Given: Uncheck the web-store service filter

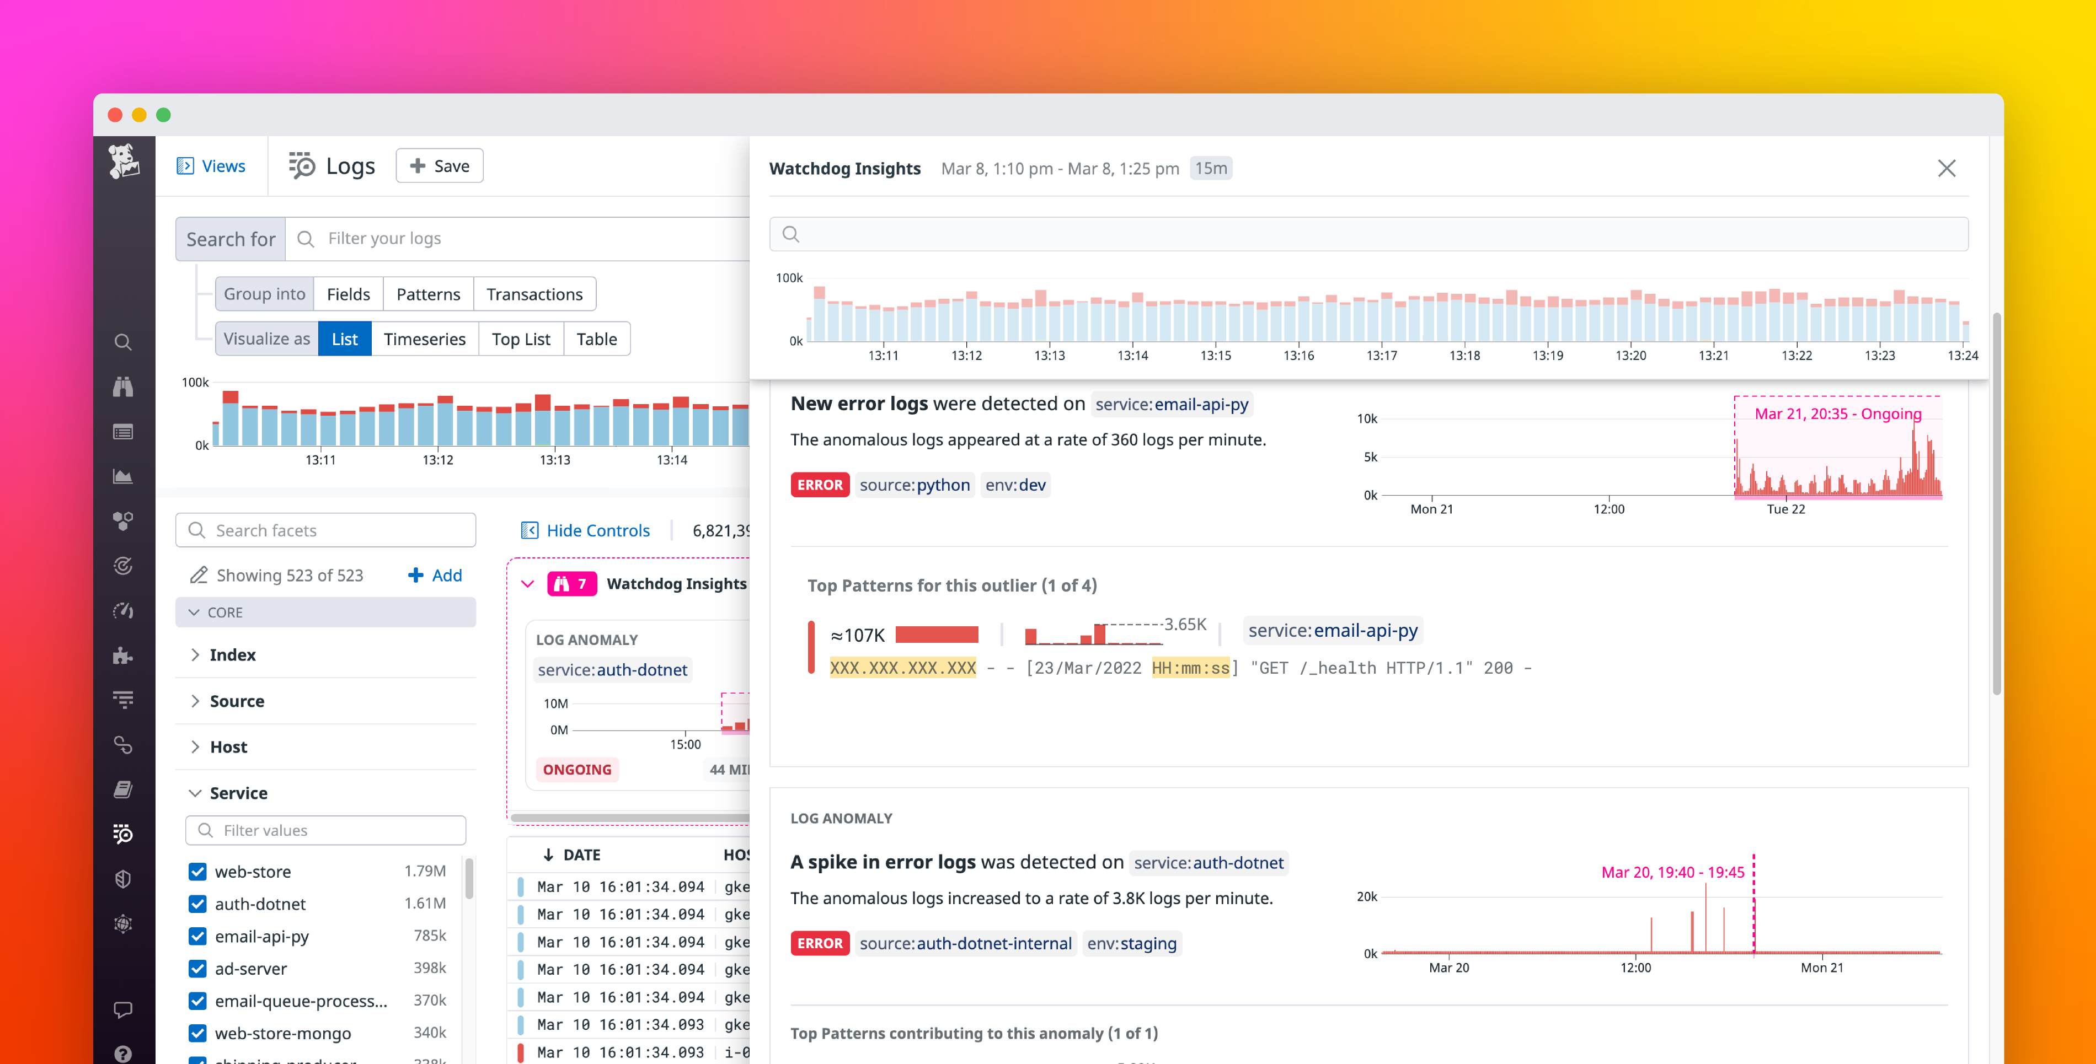Looking at the screenshot, I should pos(197,871).
